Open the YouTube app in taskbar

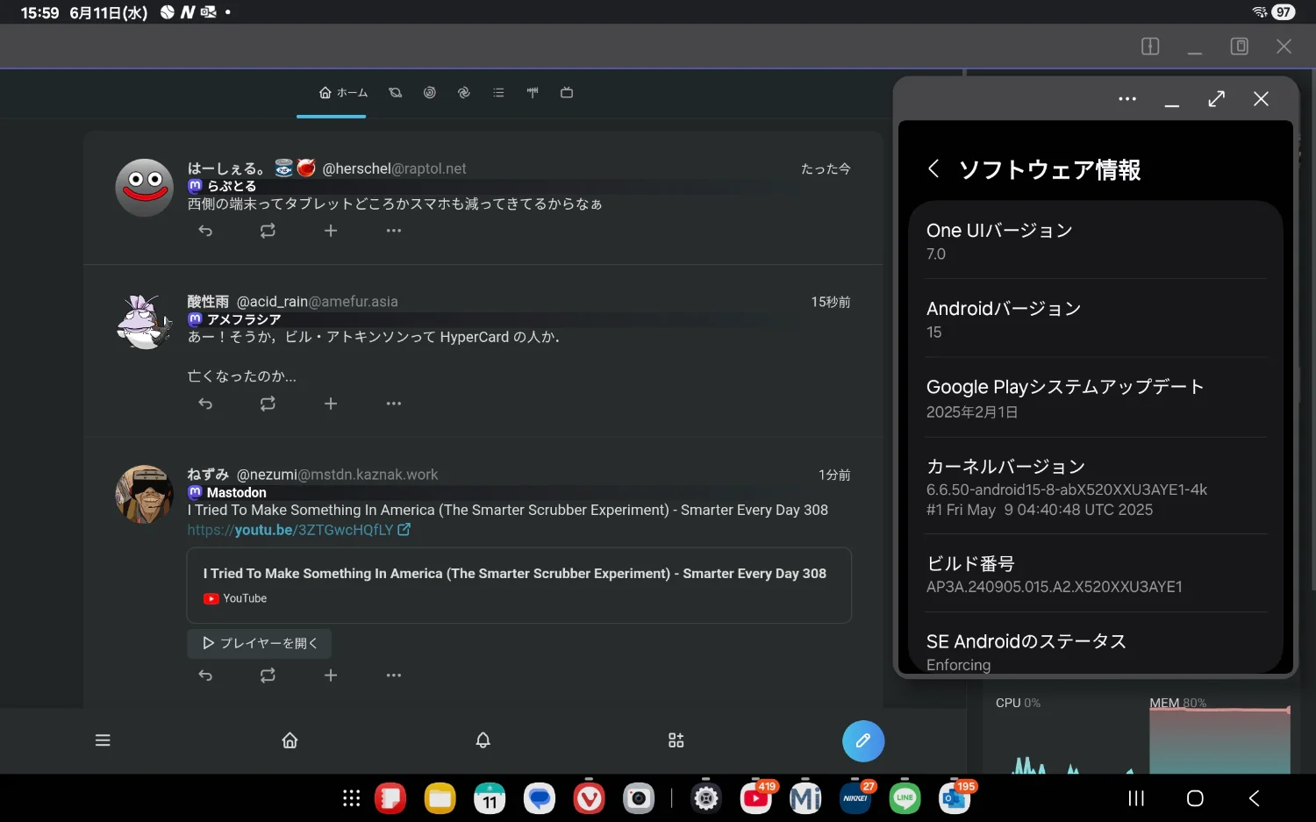756,798
